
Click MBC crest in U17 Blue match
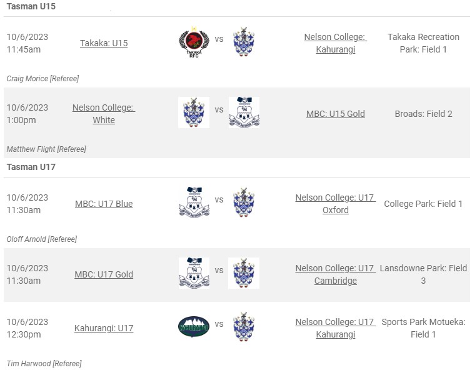tap(194, 202)
